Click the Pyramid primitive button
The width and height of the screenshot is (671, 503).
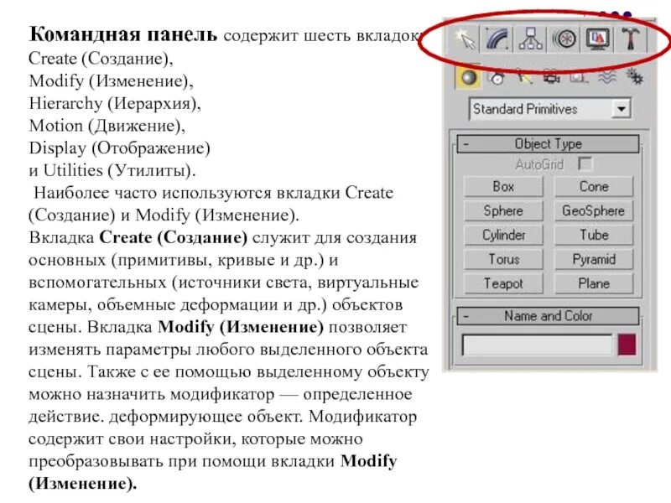click(x=594, y=259)
